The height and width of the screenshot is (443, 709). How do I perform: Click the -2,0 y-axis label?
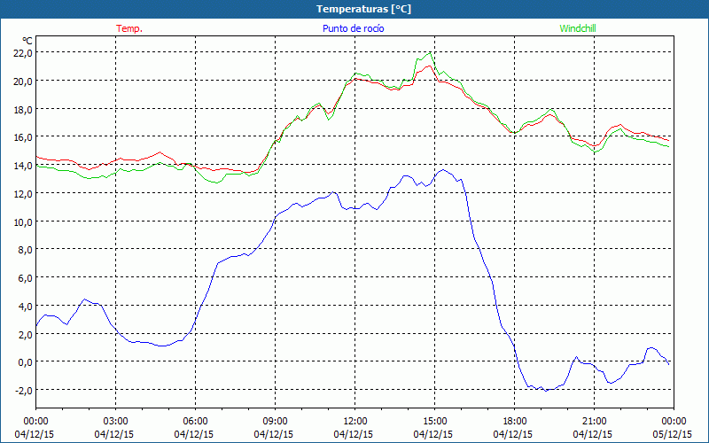pyautogui.click(x=24, y=391)
